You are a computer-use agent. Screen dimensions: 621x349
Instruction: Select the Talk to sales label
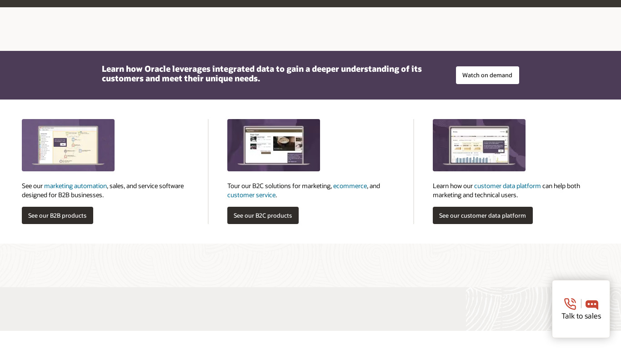[x=581, y=316]
